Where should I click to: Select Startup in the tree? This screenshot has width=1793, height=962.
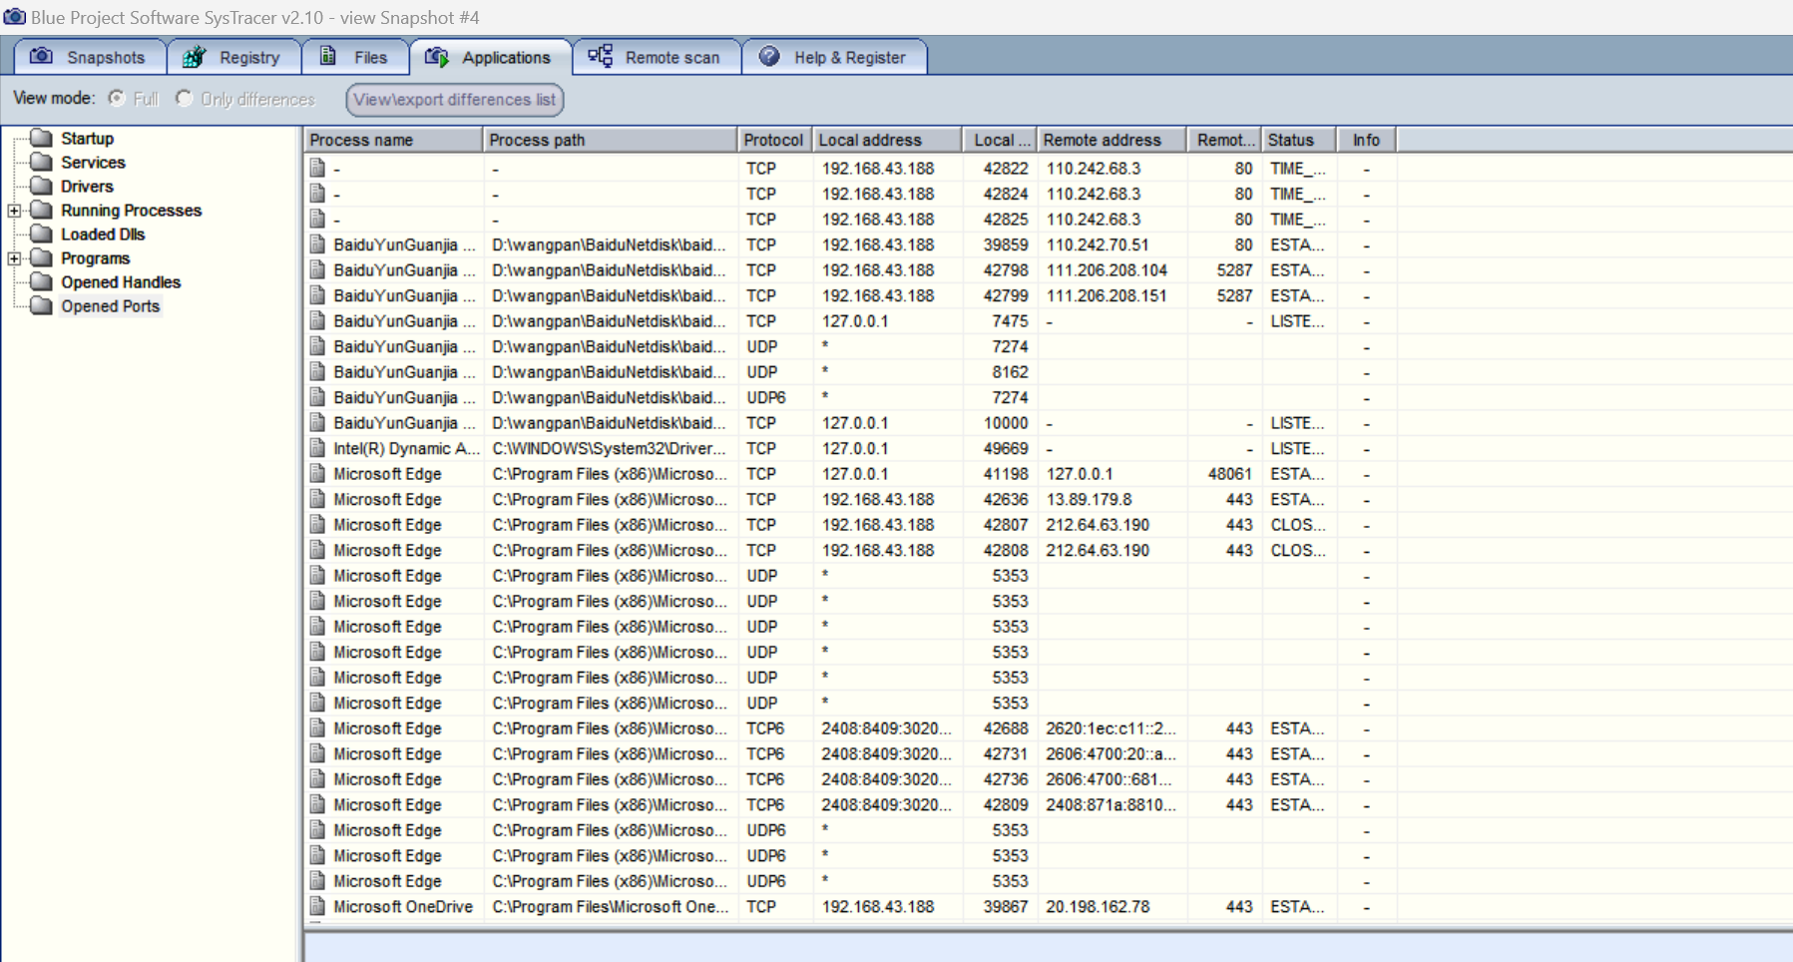(x=87, y=139)
